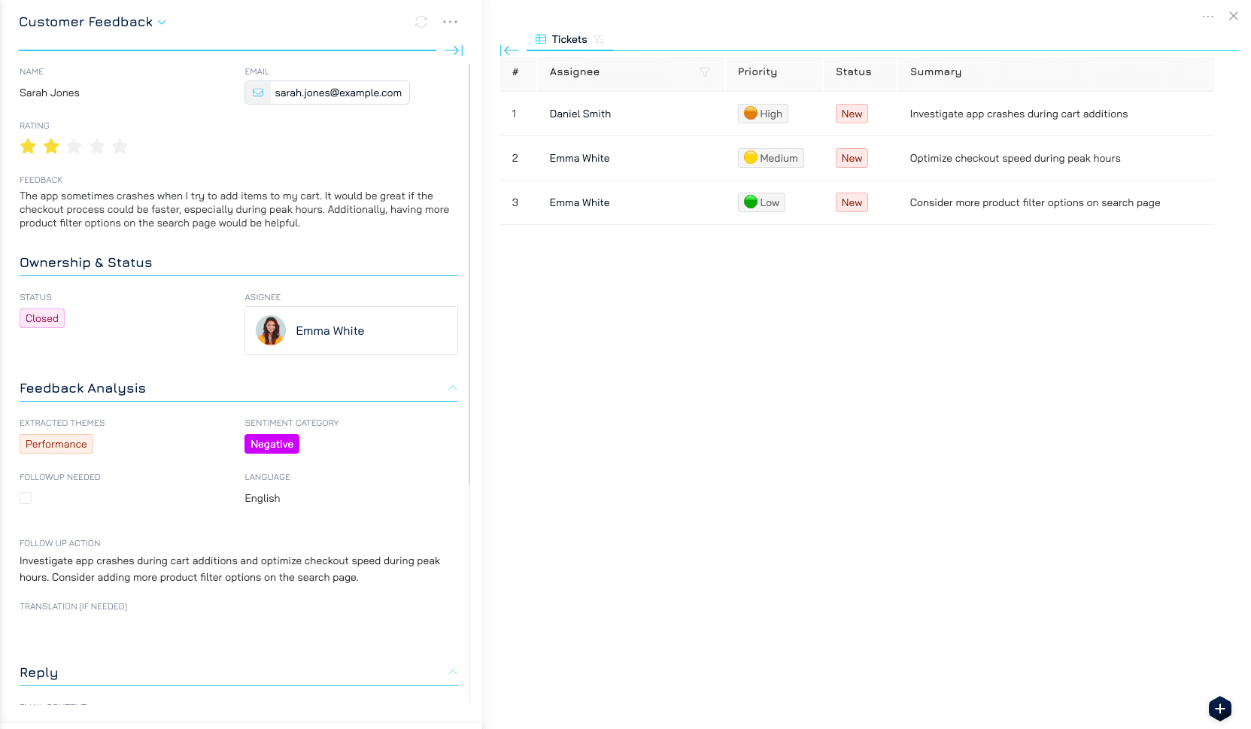The image size is (1251, 729).
Task: Click the High priority orange badge
Action: tap(763, 114)
